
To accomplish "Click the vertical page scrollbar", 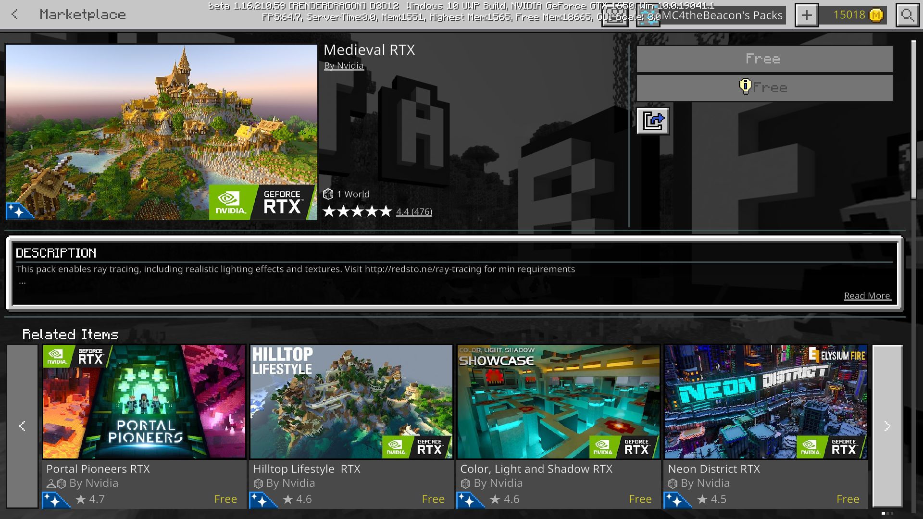I will point(913,120).
